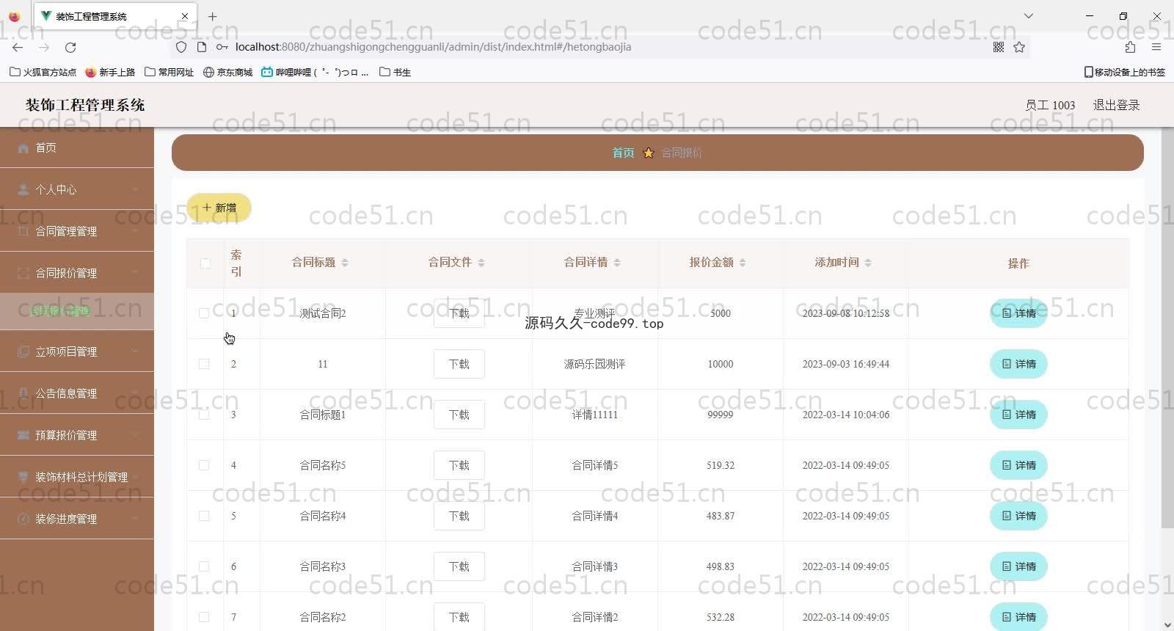Image resolution: width=1174 pixels, height=631 pixels.
Task: Check the row 5 checkbox for 合同名称4
Action: (204, 516)
